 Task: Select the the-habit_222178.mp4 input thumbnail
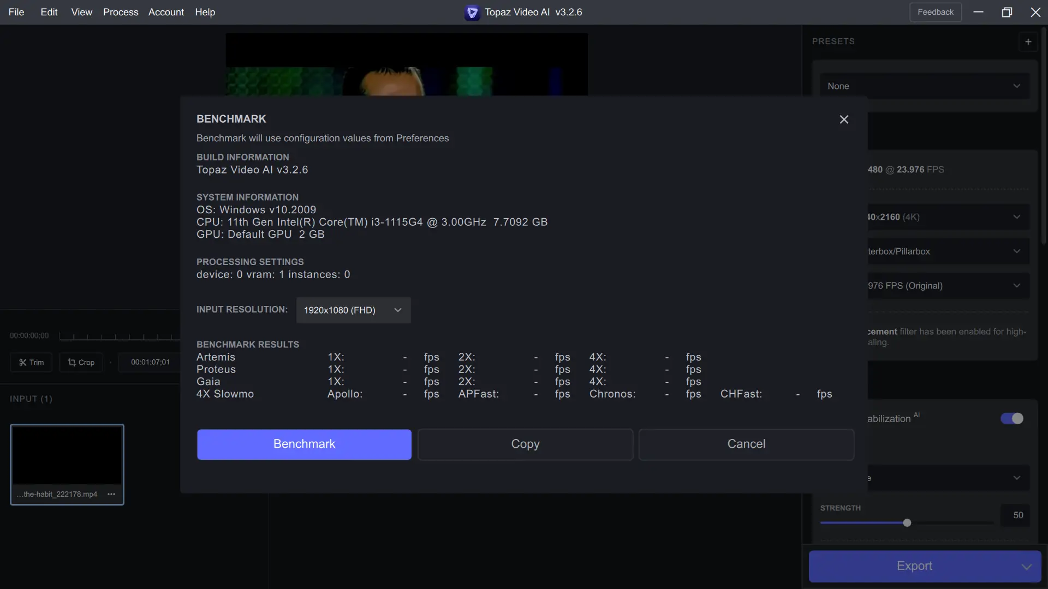[x=67, y=455]
